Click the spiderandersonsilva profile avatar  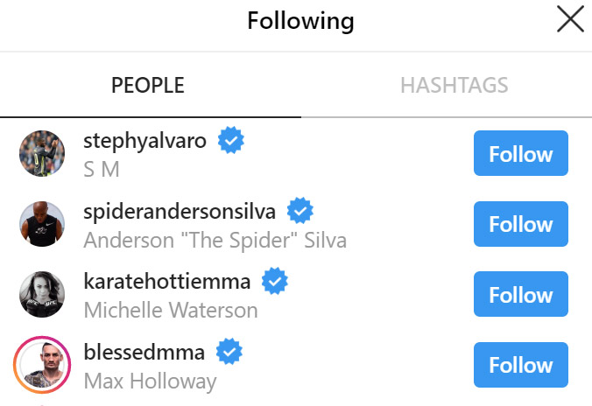(42, 224)
